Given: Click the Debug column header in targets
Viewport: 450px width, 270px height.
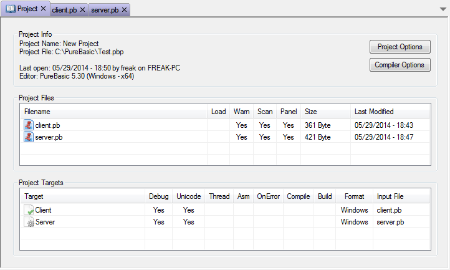Looking at the screenshot, I should (158, 196).
